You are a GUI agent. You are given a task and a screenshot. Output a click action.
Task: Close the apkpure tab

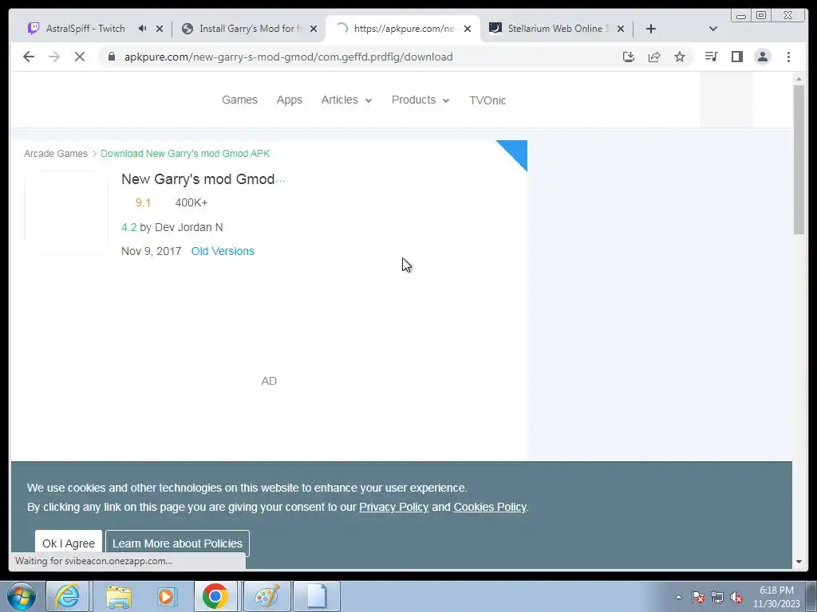pos(468,29)
